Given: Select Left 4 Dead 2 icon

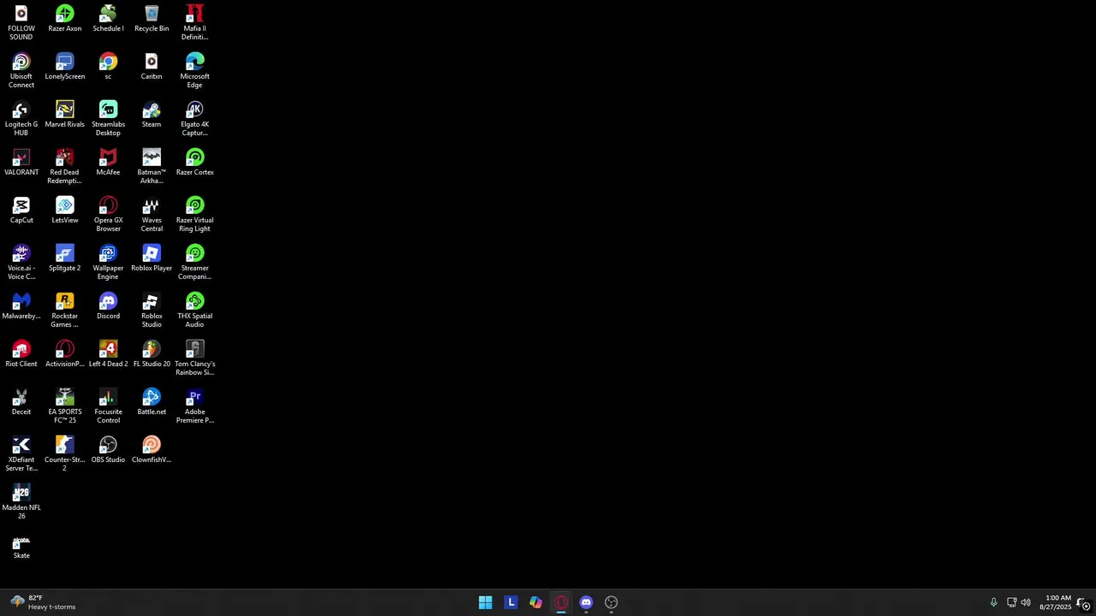Looking at the screenshot, I should coord(108,354).
